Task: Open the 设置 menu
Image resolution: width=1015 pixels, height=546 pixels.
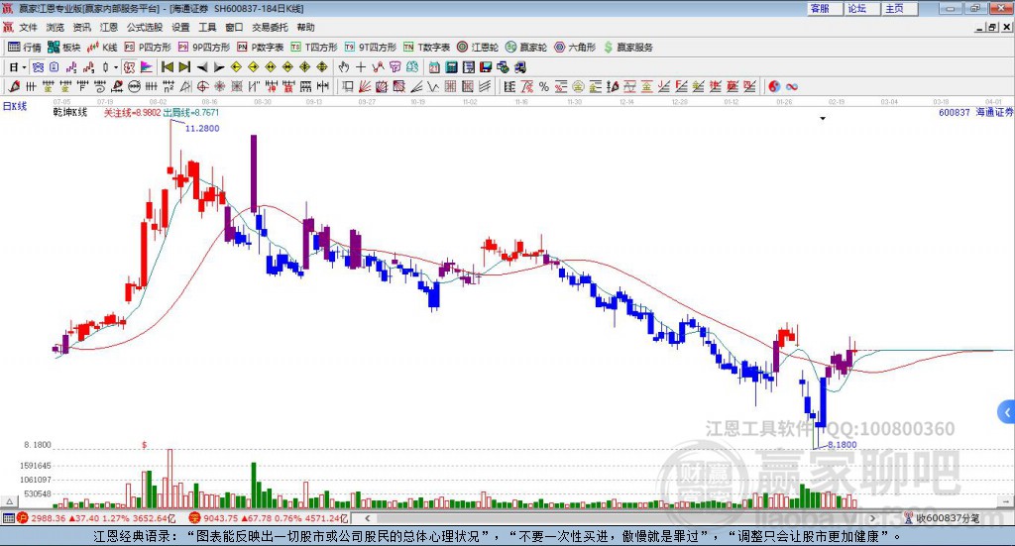Action: tap(180, 27)
